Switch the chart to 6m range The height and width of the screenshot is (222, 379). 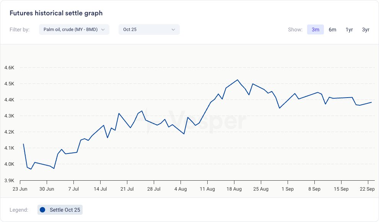332,29
